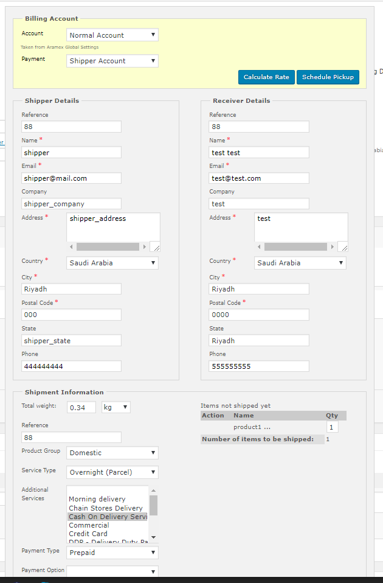Image resolution: width=383 pixels, height=583 pixels.
Task: Open the Service Type Overnight (Parcel) dropdown
Action: click(x=112, y=472)
